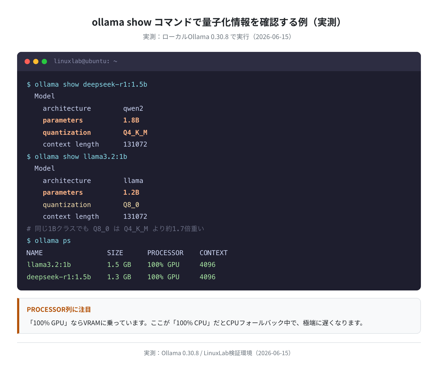Select the size value 1.5 GB

119,265
